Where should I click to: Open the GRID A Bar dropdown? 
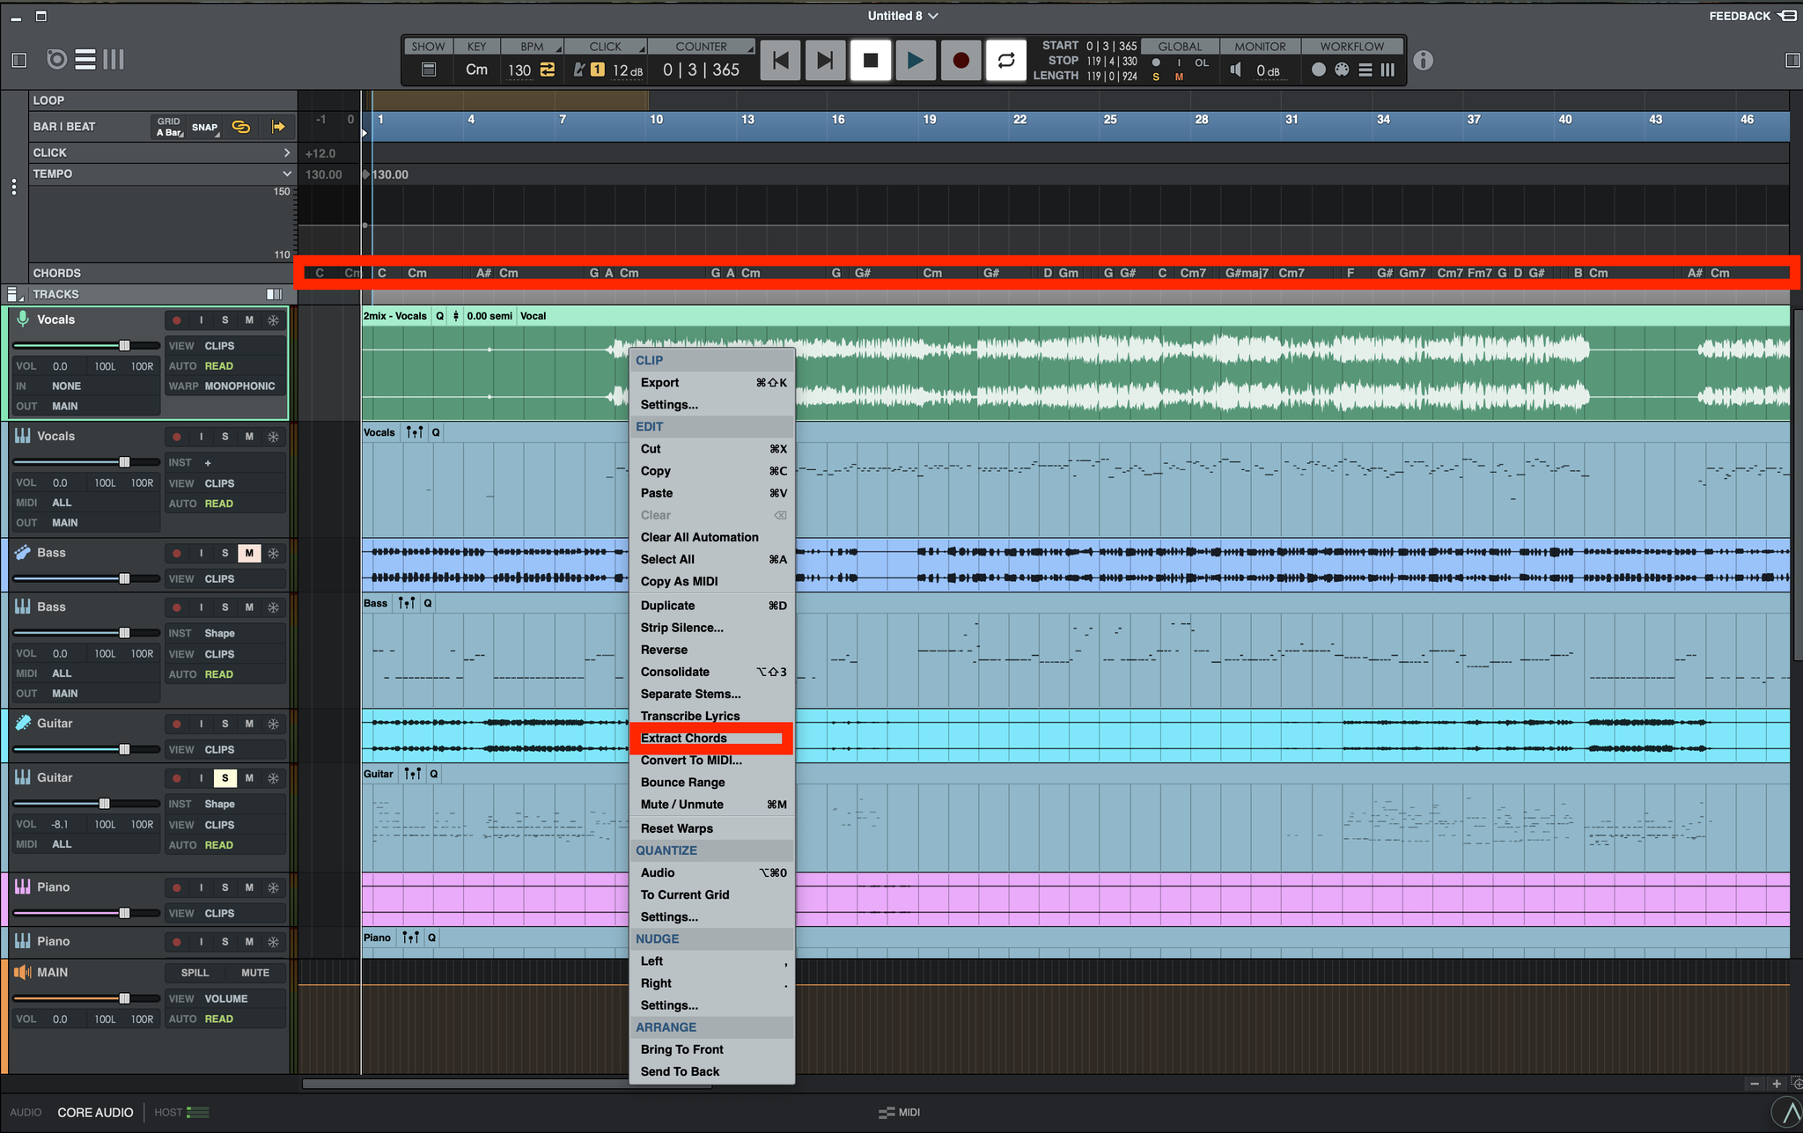click(170, 127)
